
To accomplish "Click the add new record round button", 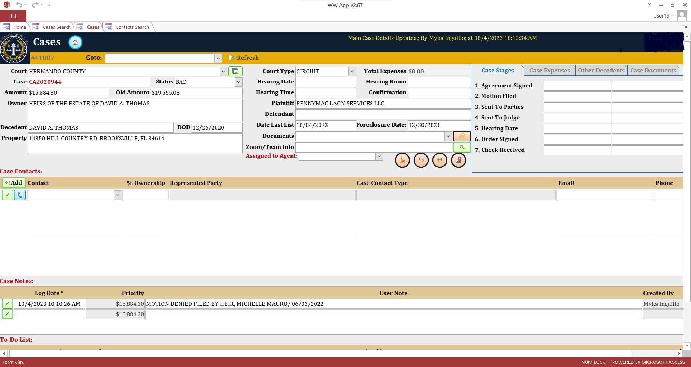I will [440, 160].
